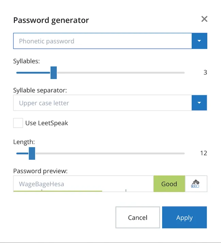The height and width of the screenshot is (243, 221).
Task: Click the Syllables value number 3
Action: coord(205,72)
